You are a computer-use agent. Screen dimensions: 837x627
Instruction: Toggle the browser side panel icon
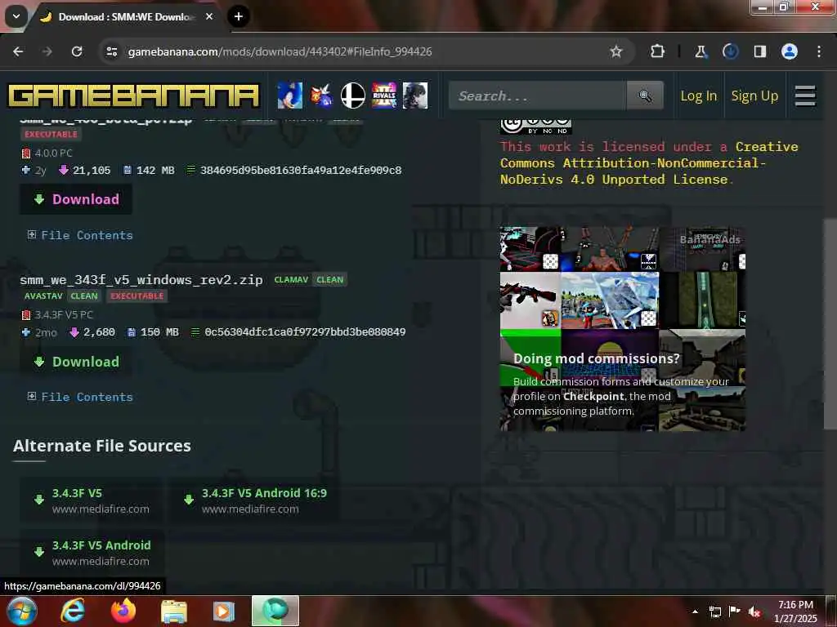point(759,51)
